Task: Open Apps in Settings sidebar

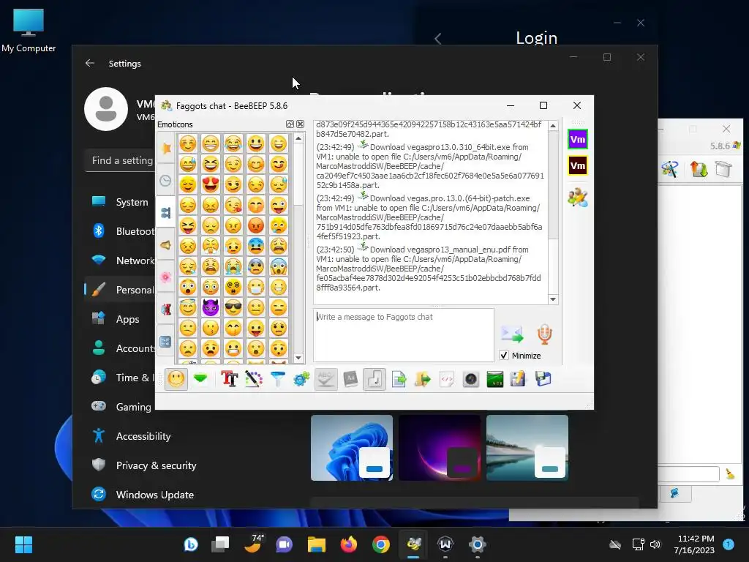Action: pyautogui.click(x=121, y=319)
